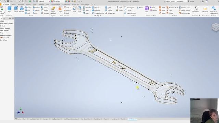219x123 pixels.
Task: Click the UCS work feature
Action: pyautogui.click(x=66, y=13)
